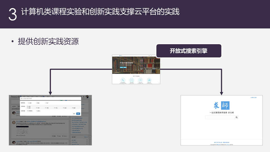
Task: Click the expand-arrows feature icon on the open search page
Action: tap(132, 80)
